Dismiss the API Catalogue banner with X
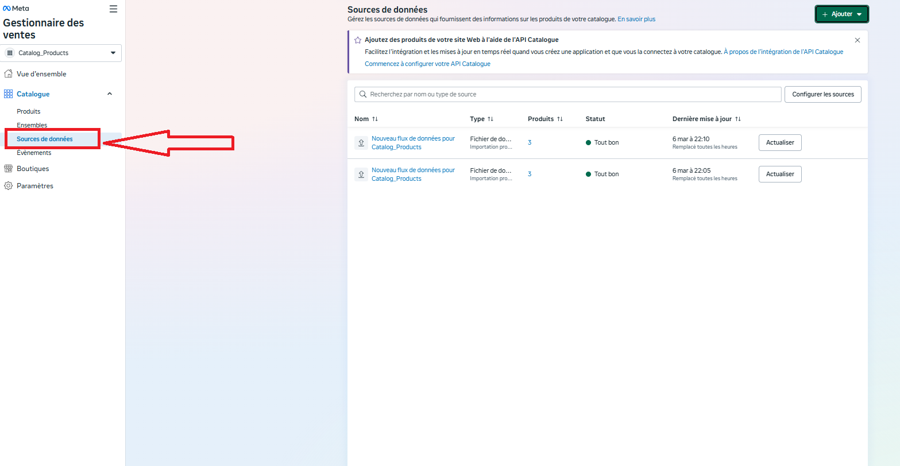The height and width of the screenshot is (466, 900). click(857, 40)
